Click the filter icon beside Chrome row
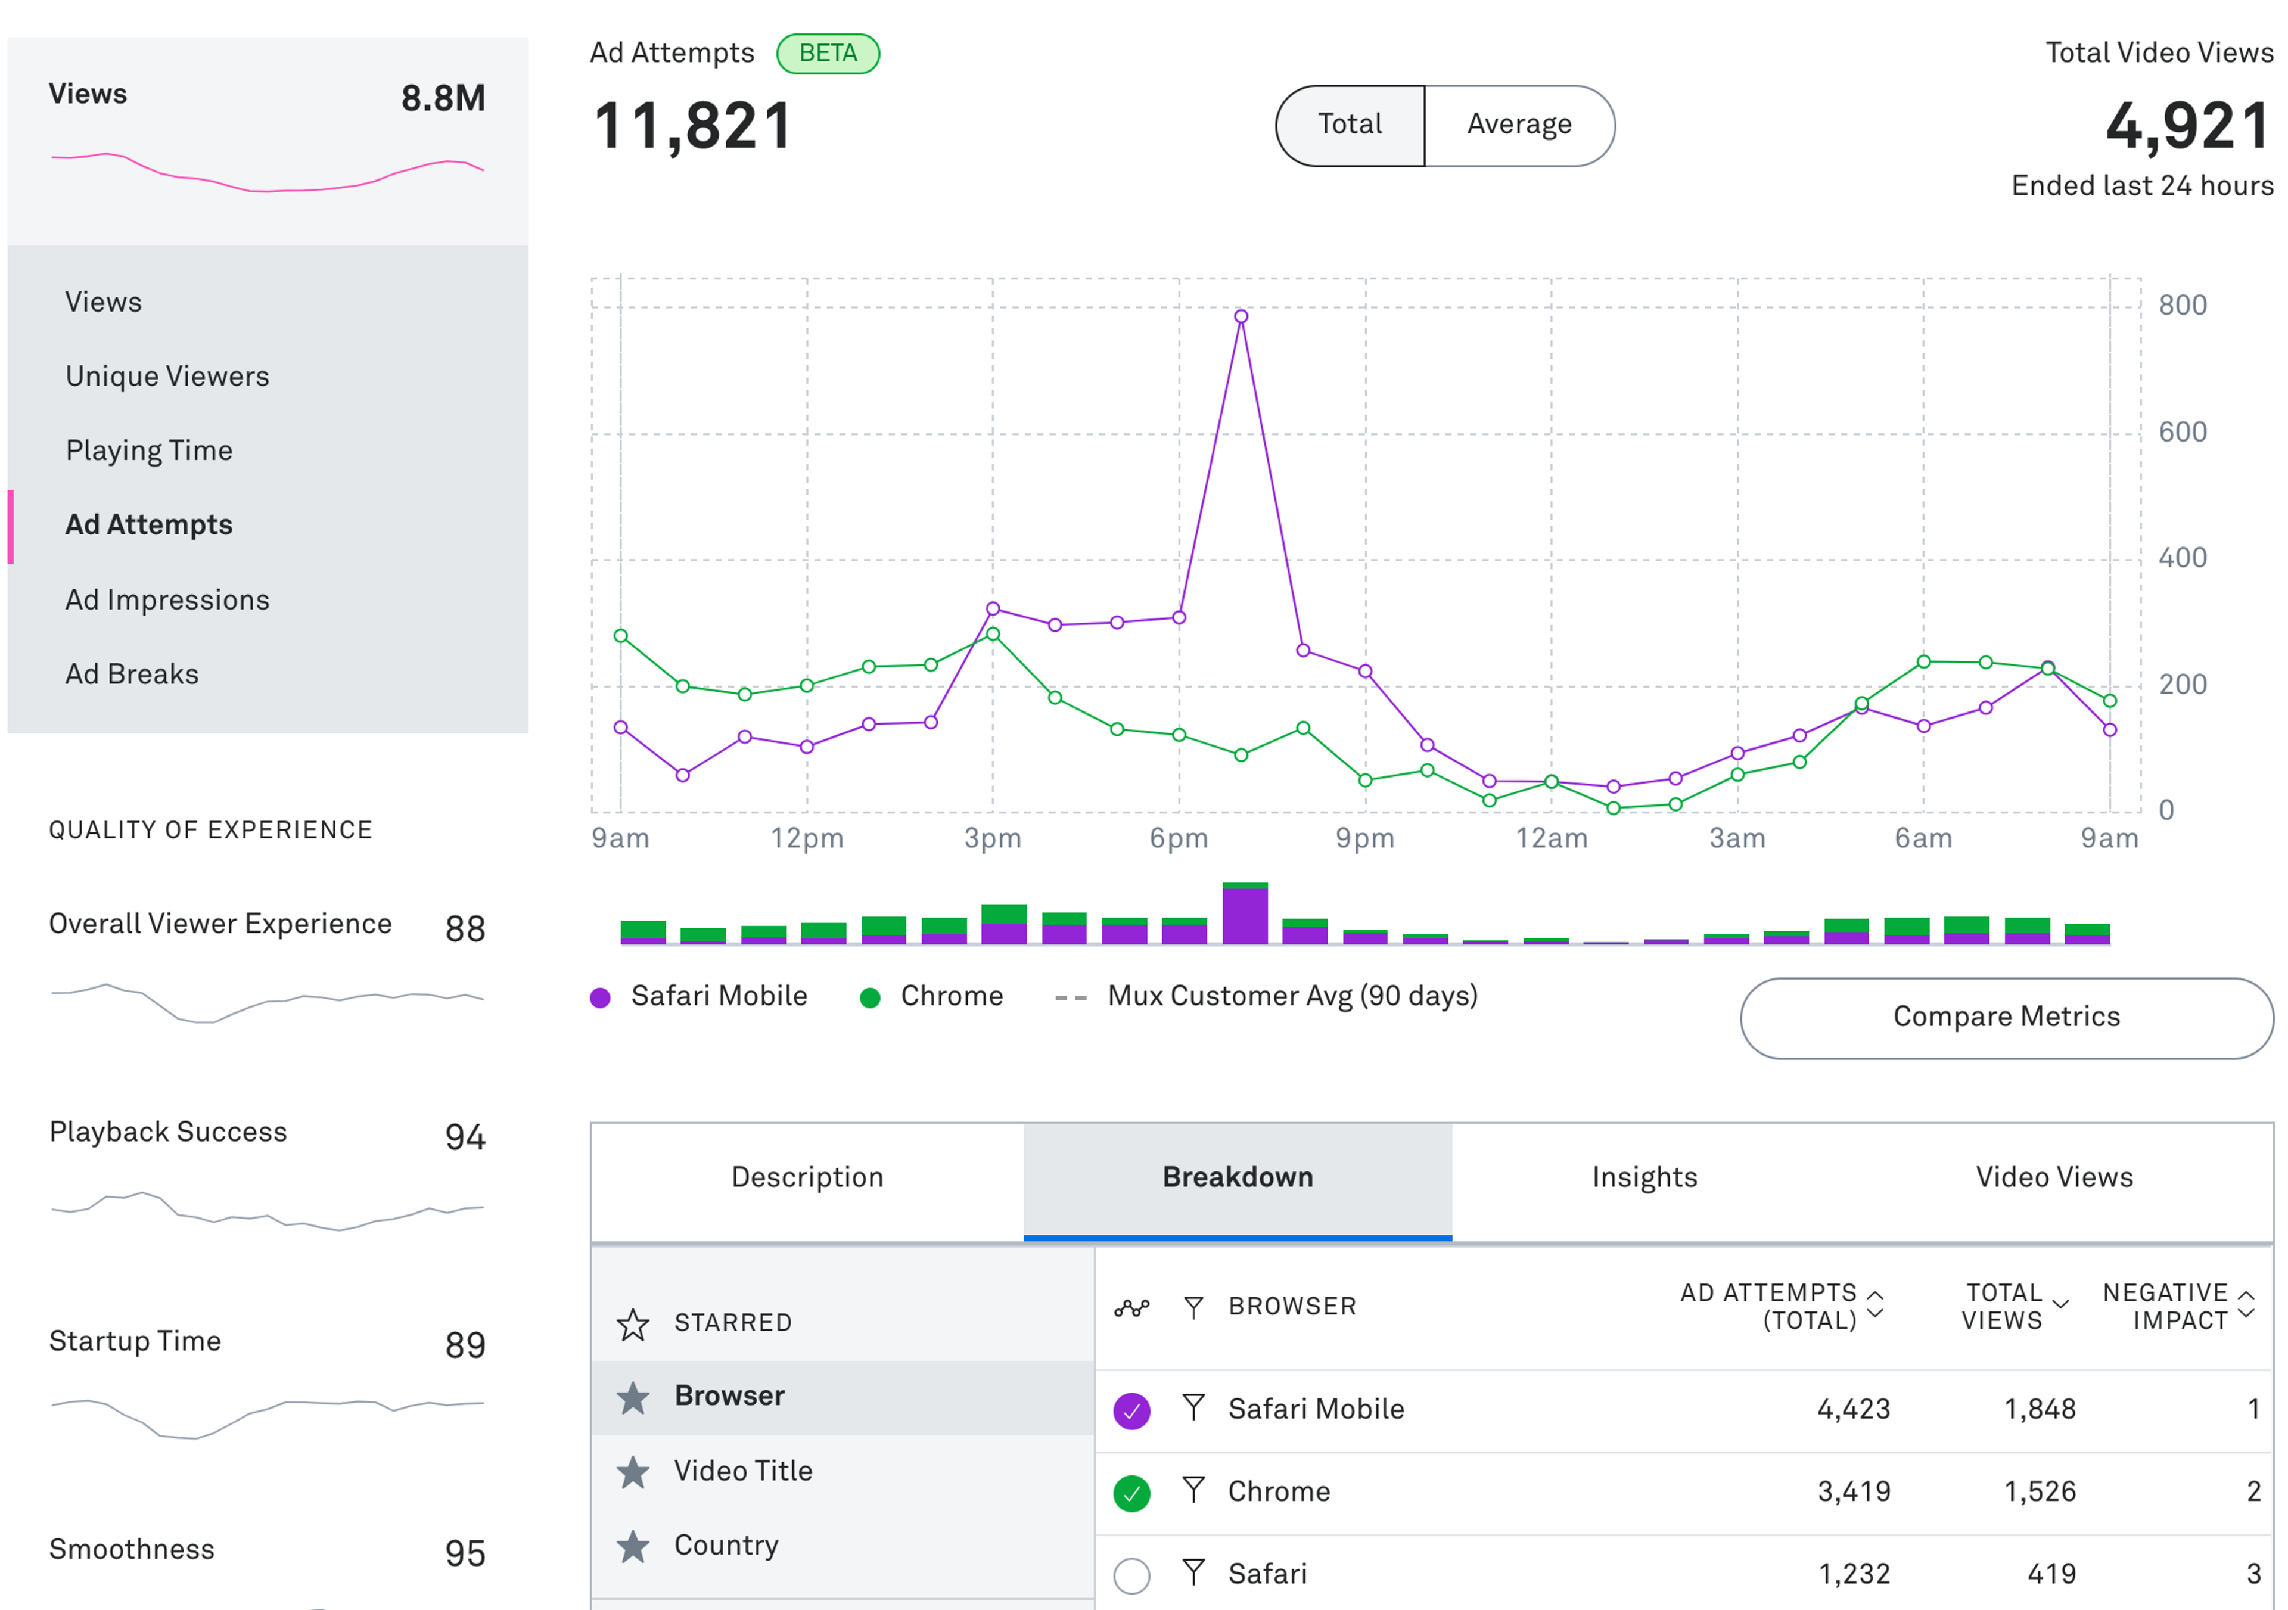 click(x=1193, y=1490)
